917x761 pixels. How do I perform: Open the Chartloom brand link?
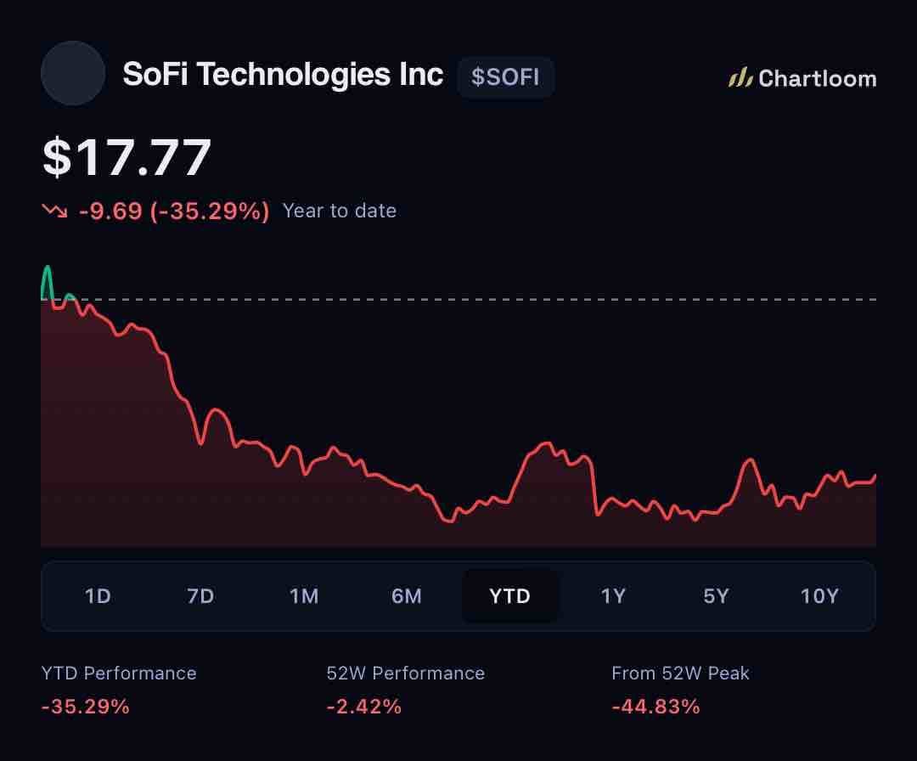click(802, 78)
